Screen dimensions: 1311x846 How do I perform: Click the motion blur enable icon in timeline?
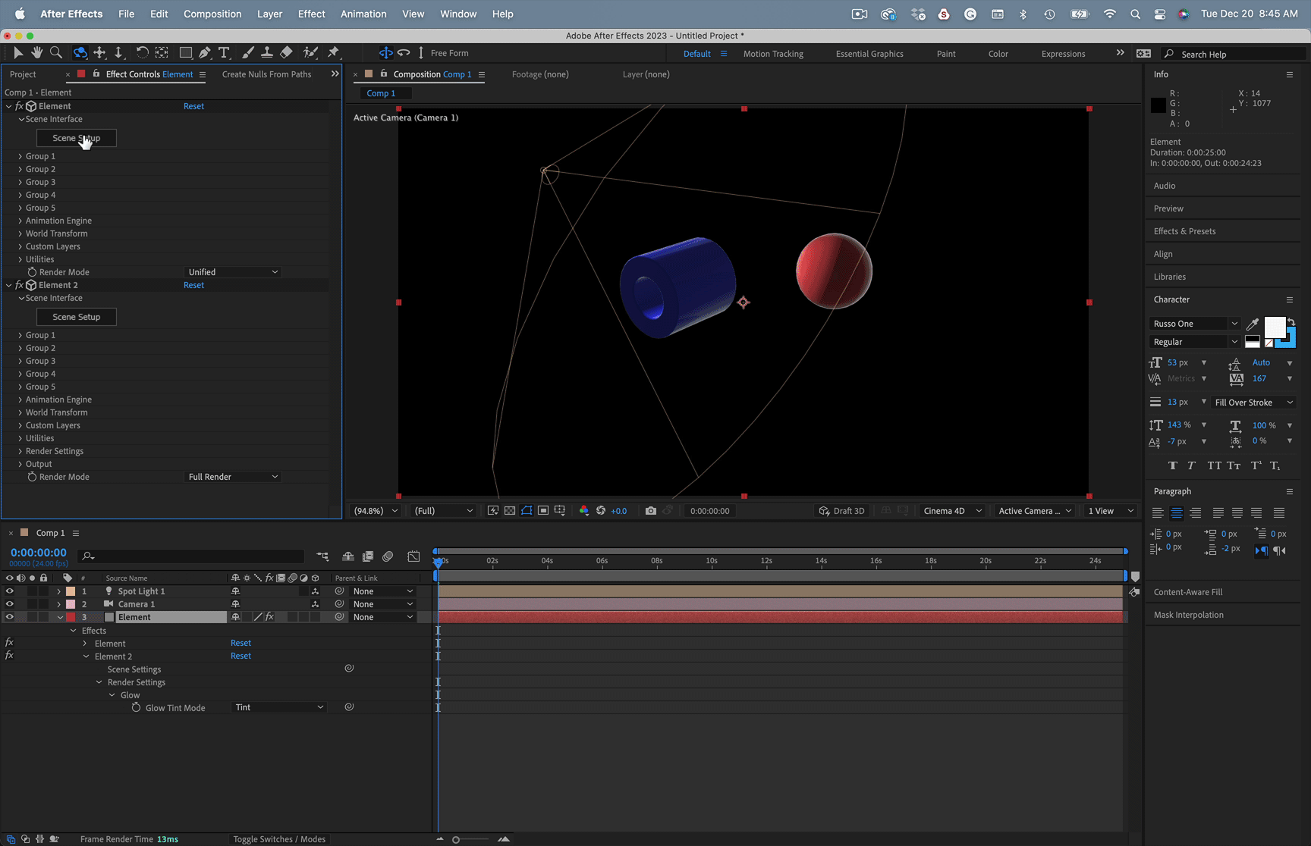tap(388, 556)
